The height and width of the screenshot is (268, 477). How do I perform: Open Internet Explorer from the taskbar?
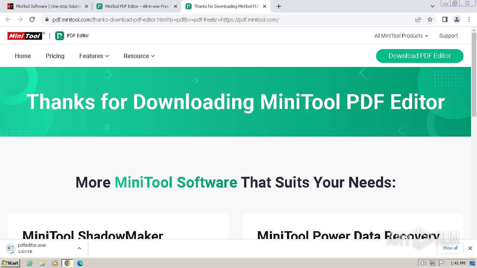[29, 263]
